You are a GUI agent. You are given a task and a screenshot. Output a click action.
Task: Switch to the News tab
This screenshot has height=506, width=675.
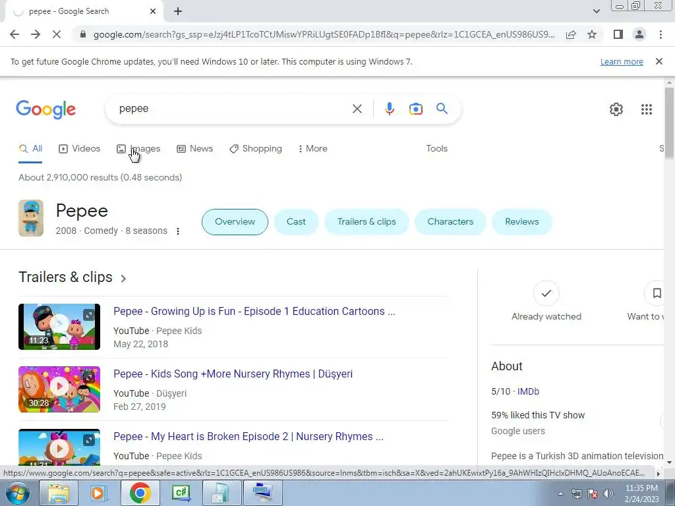coord(194,149)
